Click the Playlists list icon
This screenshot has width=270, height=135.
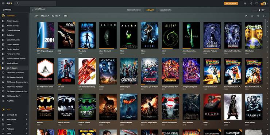pos(3,101)
